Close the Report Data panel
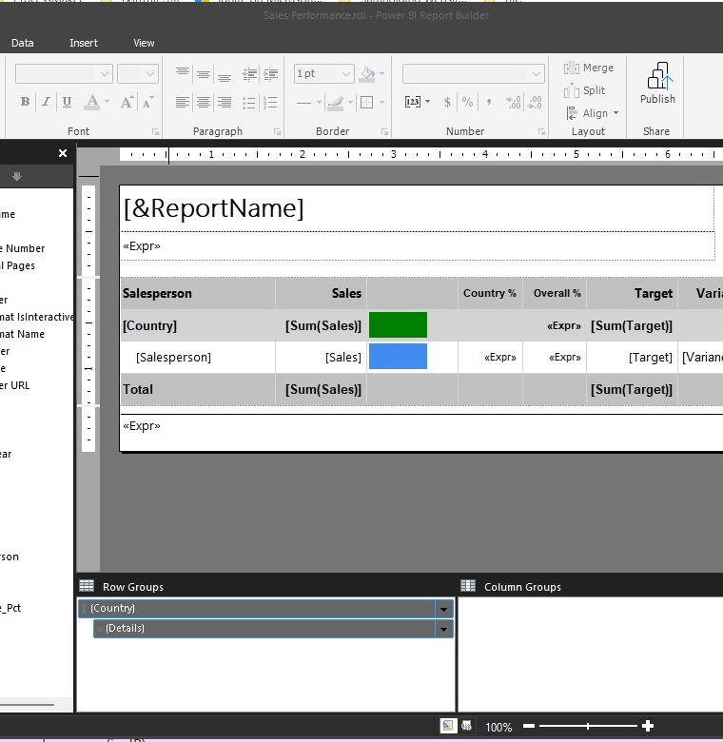 click(63, 153)
